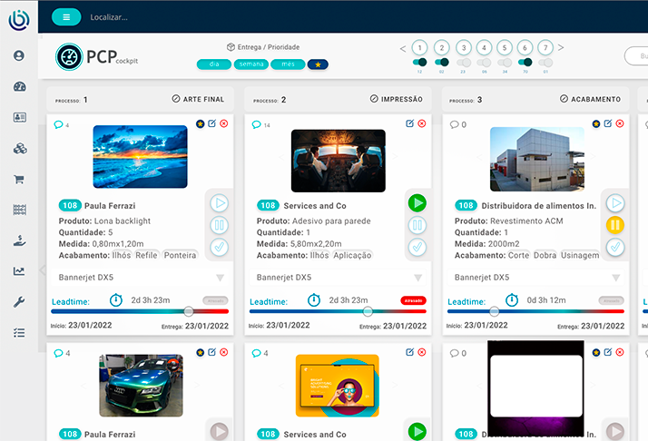Click yellow pause button on the Distribuidora de alimentos card
Image resolution: width=648 pixels, height=441 pixels.
click(615, 225)
